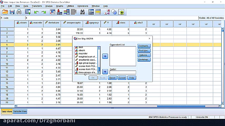Select the class column header

click(x=121, y=24)
